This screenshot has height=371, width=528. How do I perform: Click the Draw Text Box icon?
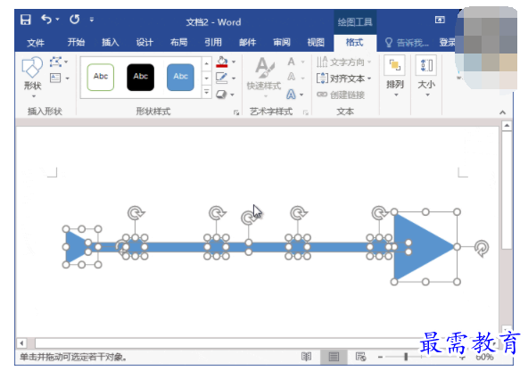pos(55,78)
